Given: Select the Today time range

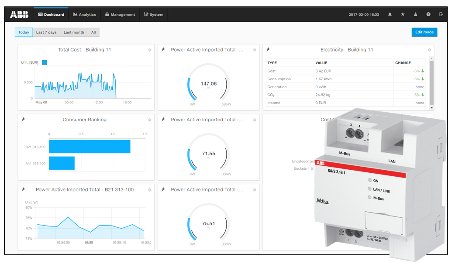Looking at the screenshot, I should pyautogui.click(x=24, y=32).
